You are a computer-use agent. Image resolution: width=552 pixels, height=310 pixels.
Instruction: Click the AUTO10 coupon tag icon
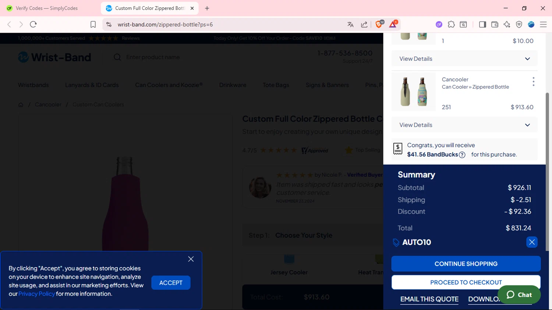[396, 242]
